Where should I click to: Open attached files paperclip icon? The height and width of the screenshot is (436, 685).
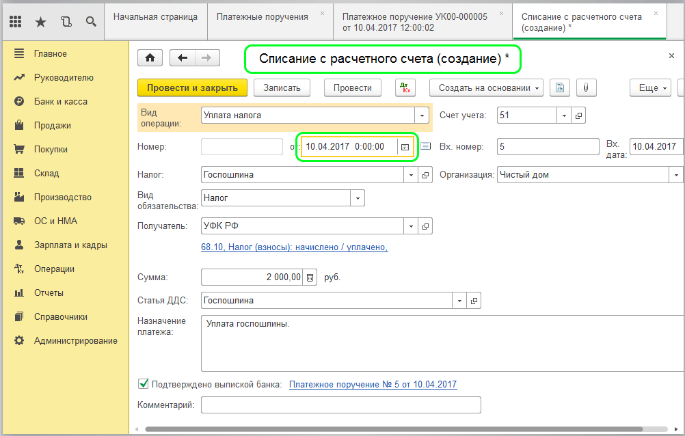pyautogui.click(x=587, y=87)
